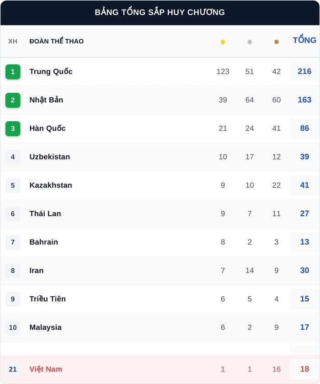Open the Trung Quốc team name
Image resolution: width=320 pixels, height=384 pixels.
coord(51,71)
